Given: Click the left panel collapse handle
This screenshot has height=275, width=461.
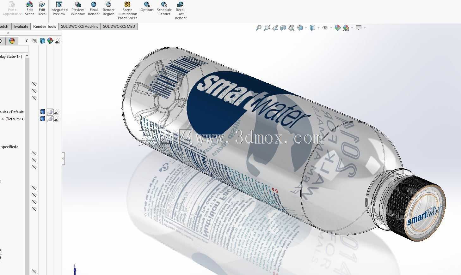Looking at the screenshot, I should (63, 158).
